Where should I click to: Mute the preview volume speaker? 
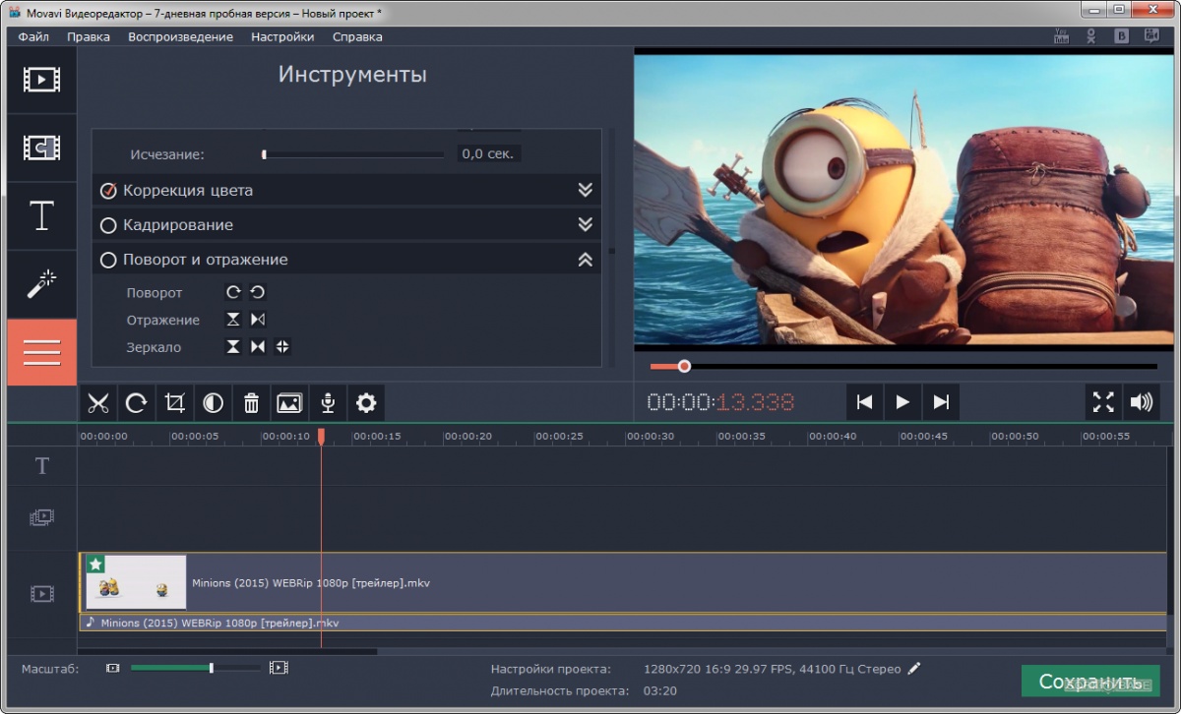[1142, 401]
